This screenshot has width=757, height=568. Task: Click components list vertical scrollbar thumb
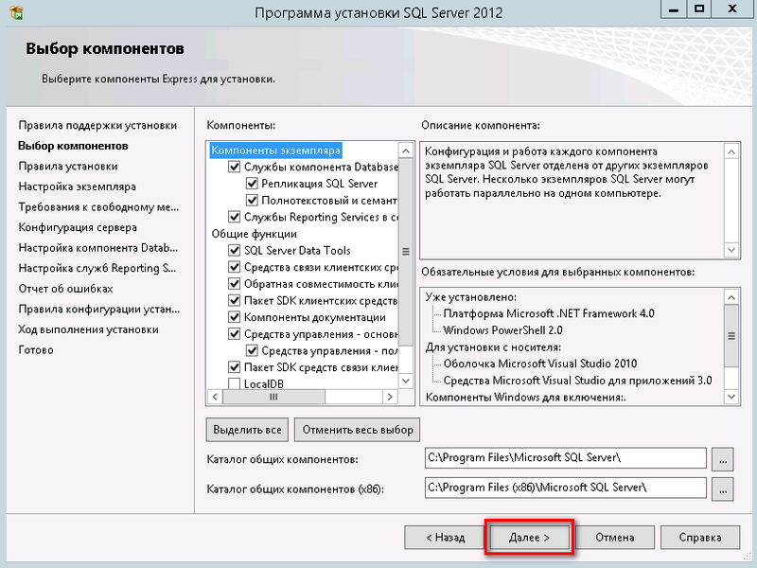click(x=406, y=252)
